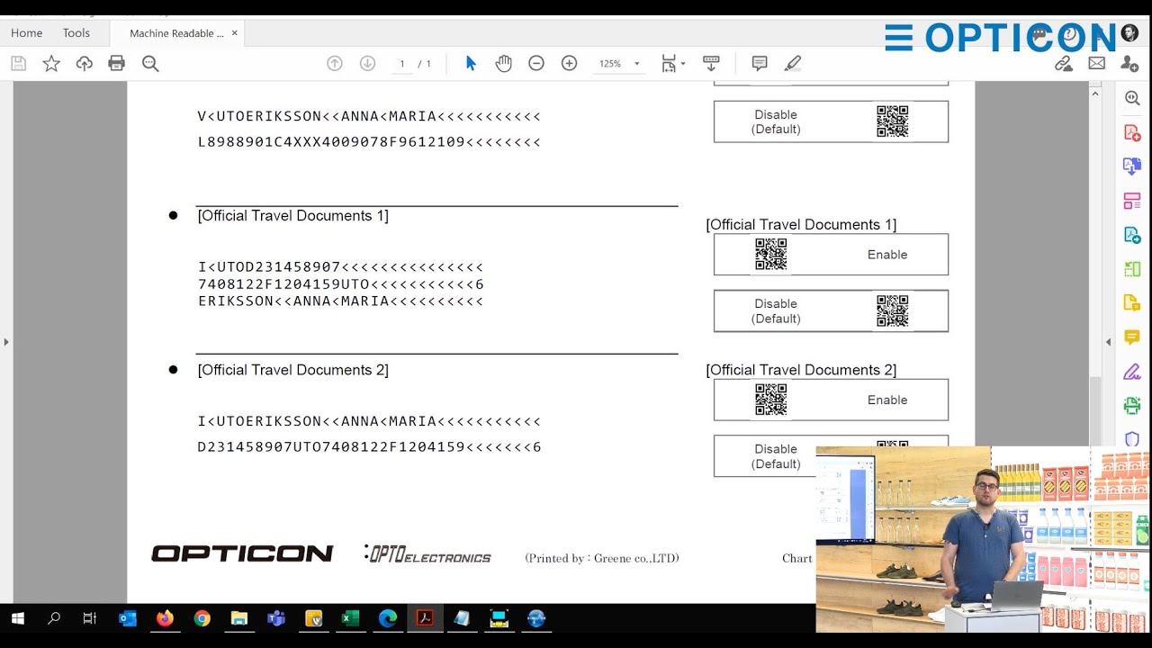The image size is (1152, 648).
Task: Open the Fill & Sign tool
Action: point(1132,372)
